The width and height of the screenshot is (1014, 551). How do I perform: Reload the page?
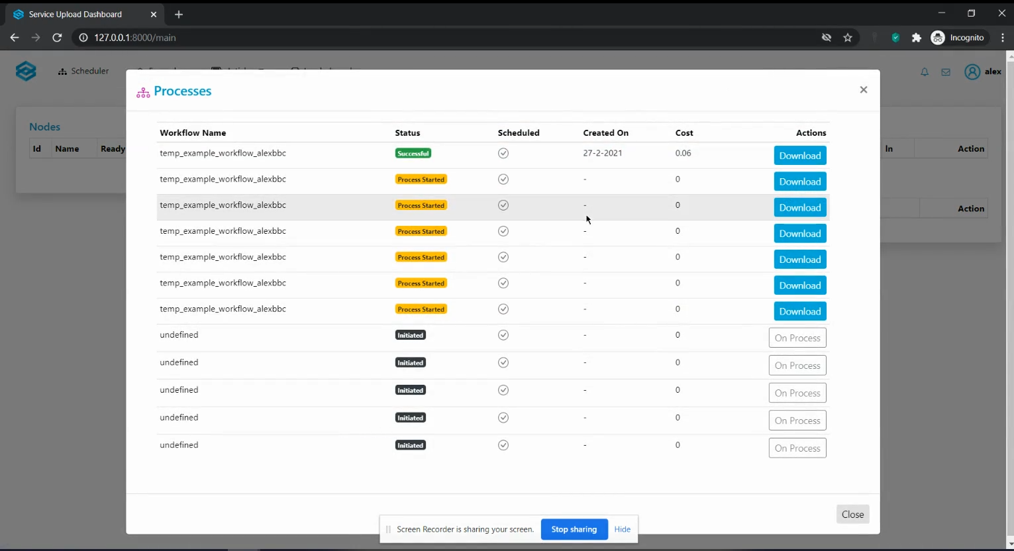(57, 38)
